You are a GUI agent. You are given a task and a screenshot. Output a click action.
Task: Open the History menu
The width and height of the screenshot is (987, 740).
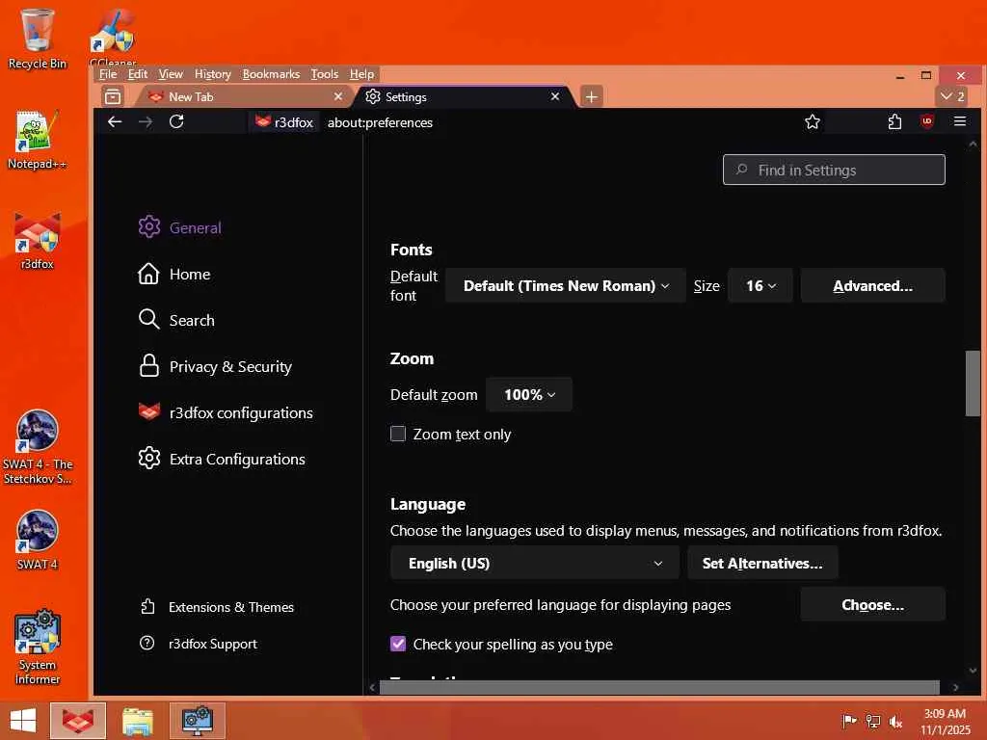213,73
